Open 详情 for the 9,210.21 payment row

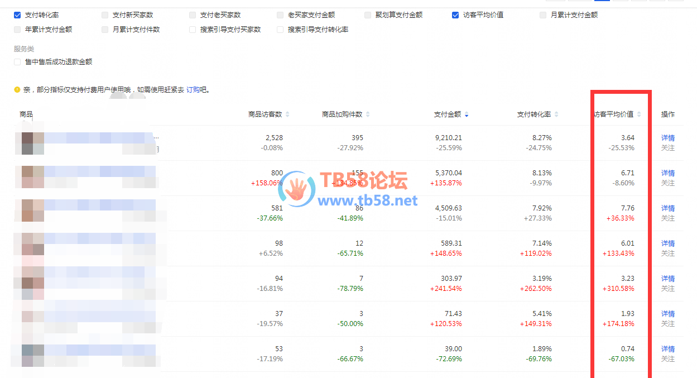coord(667,138)
